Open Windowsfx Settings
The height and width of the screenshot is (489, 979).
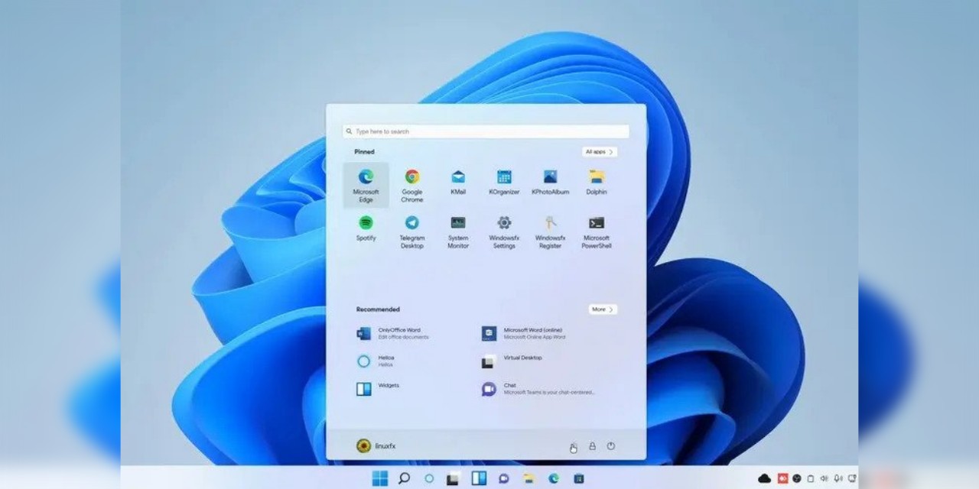pos(504,231)
